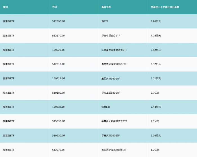The width and height of the screenshot is (197, 157).
Task: Click the 资金较上个交易日流出金额 header
Action: pyautogui.click(x=165, y=7)
